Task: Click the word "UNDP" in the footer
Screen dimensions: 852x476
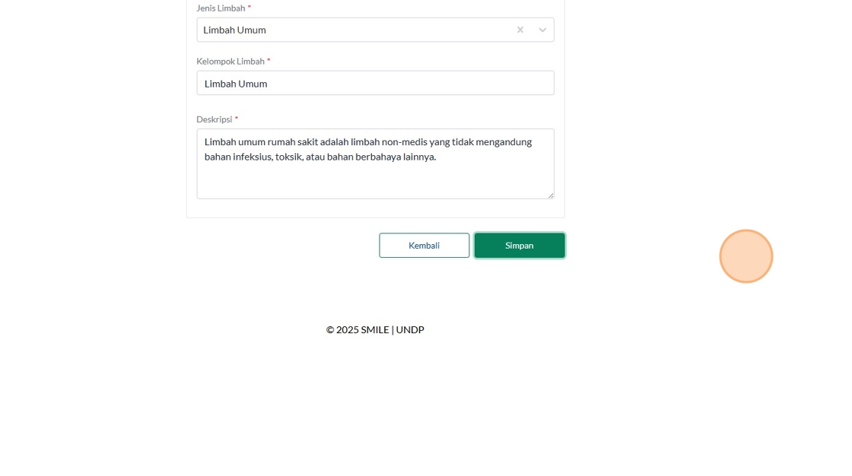Action: tap(410, 329)
